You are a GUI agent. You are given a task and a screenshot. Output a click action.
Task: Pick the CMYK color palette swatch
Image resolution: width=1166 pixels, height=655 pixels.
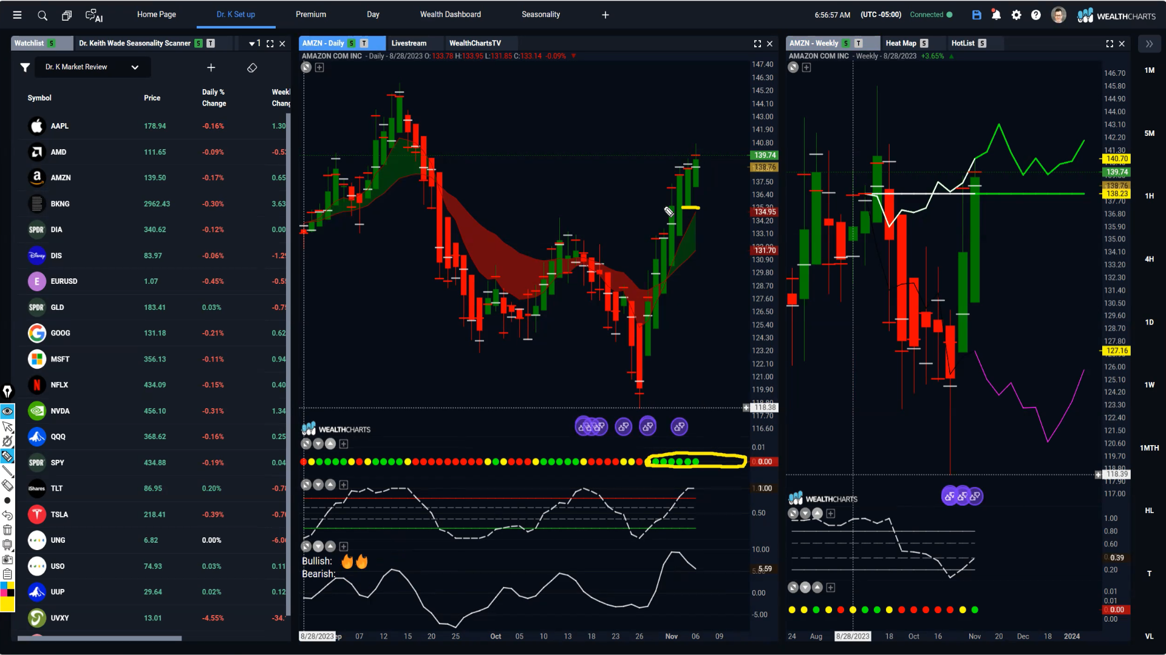7,589
